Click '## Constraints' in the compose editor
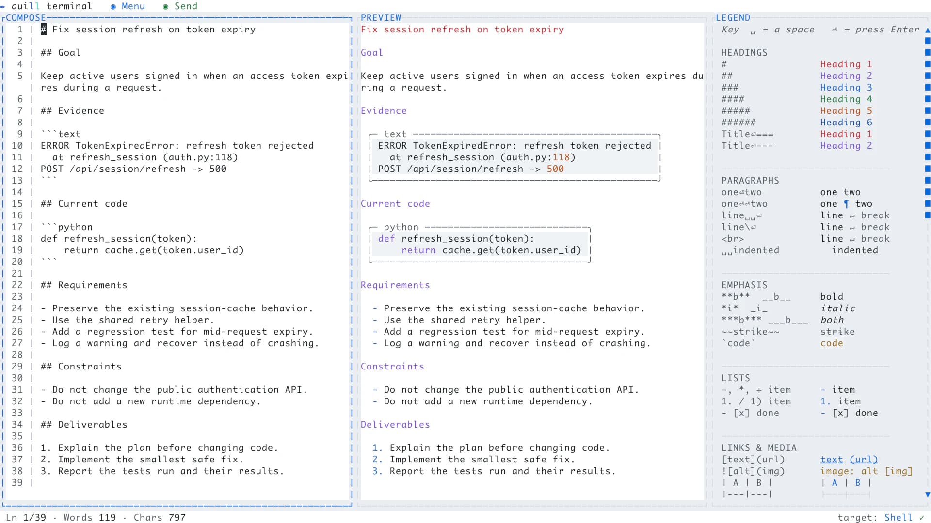The height and width of the screenshot is (523, 931). [81, 366]
